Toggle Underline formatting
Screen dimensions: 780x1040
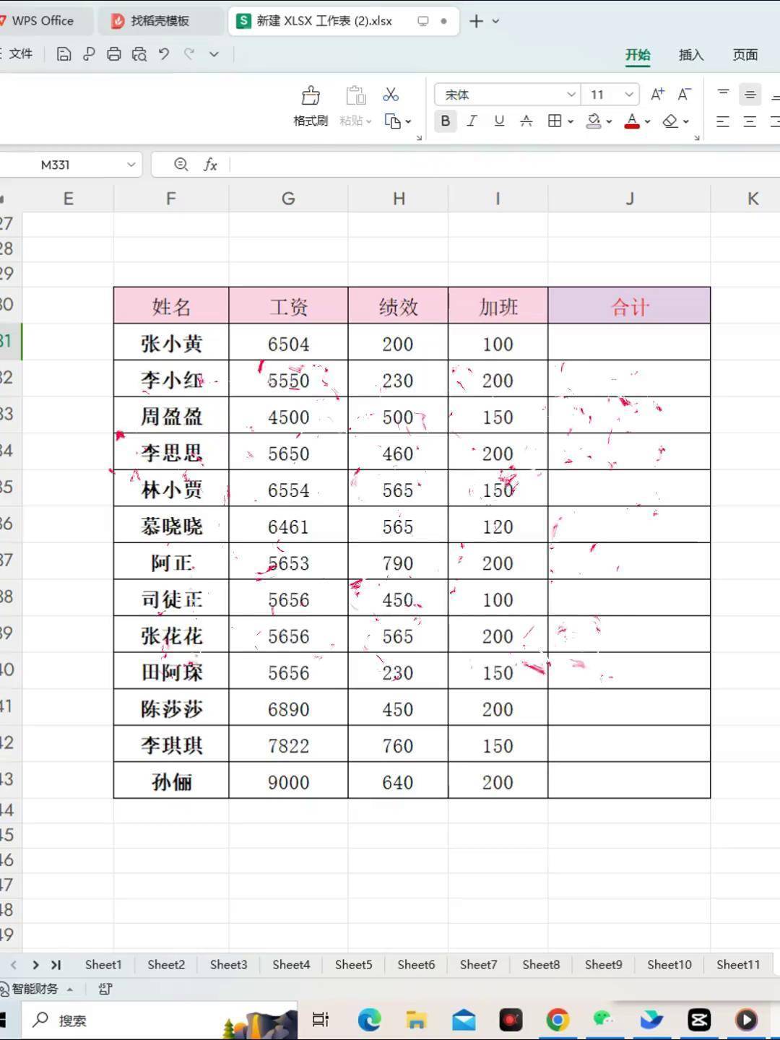(499, 121)
